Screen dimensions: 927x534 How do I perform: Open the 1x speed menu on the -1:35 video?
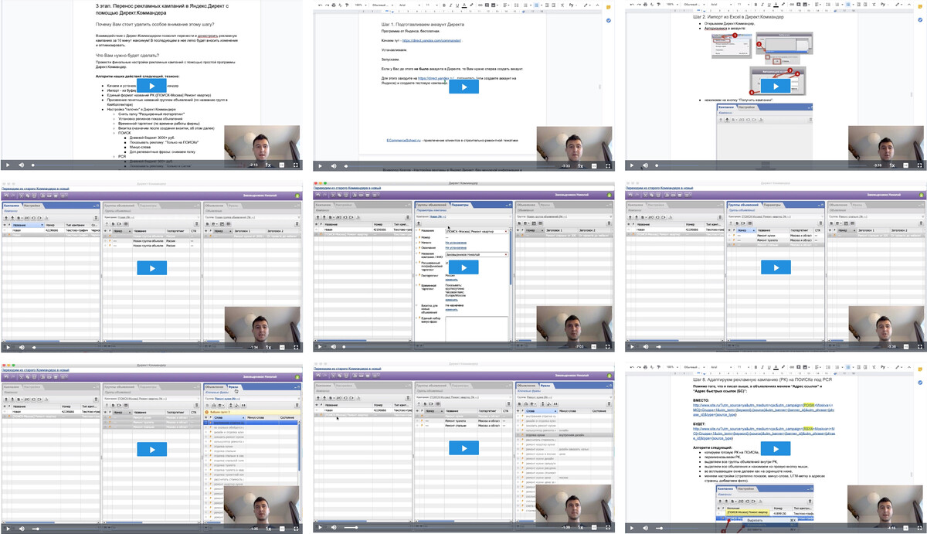click(269, 528)
